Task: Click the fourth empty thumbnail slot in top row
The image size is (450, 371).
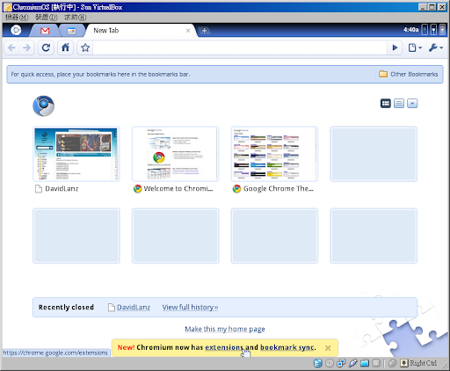Action: (374, 154)
